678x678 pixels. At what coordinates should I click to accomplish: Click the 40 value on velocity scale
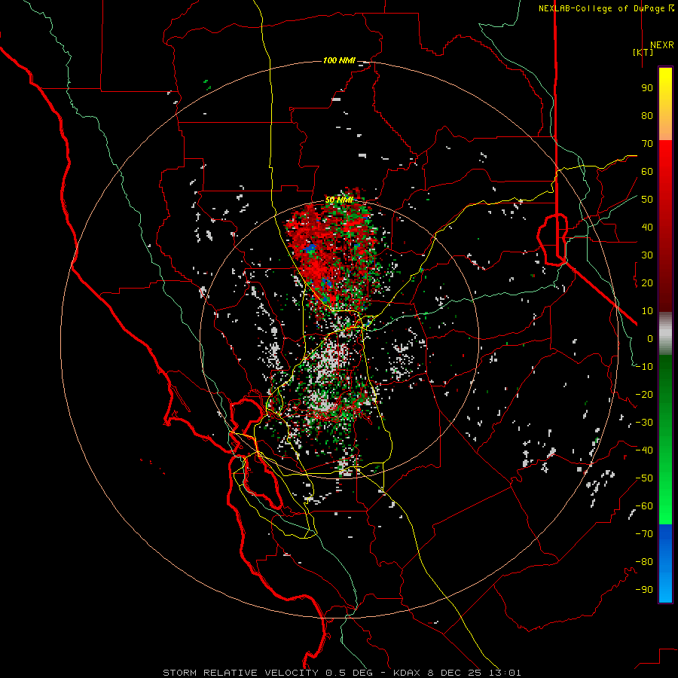[647, 227]
